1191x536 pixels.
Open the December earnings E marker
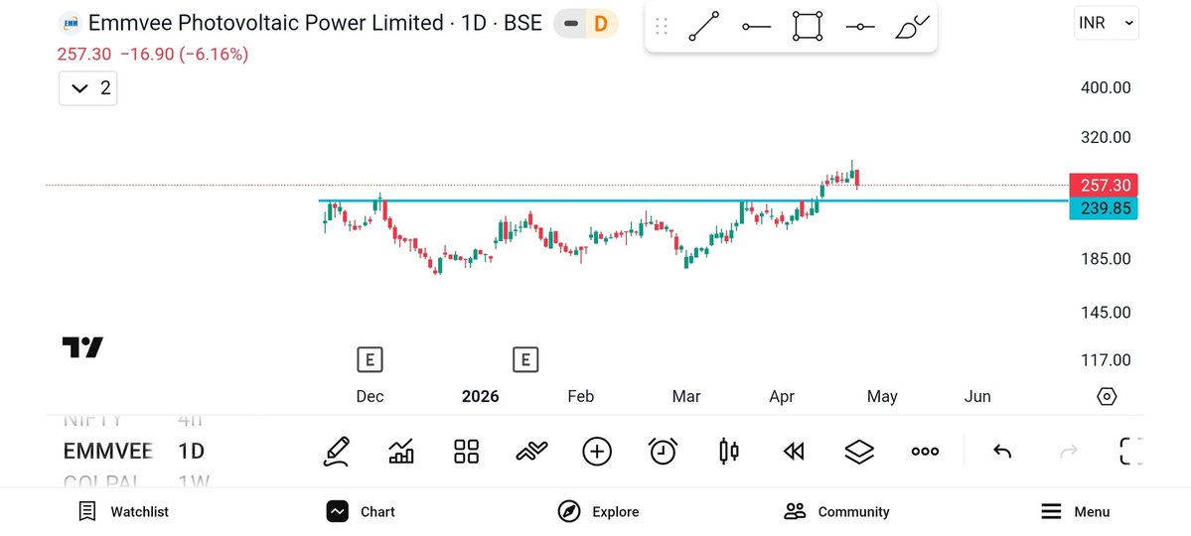point(370,359)
